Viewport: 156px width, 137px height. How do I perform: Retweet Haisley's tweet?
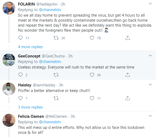[56, 98]
